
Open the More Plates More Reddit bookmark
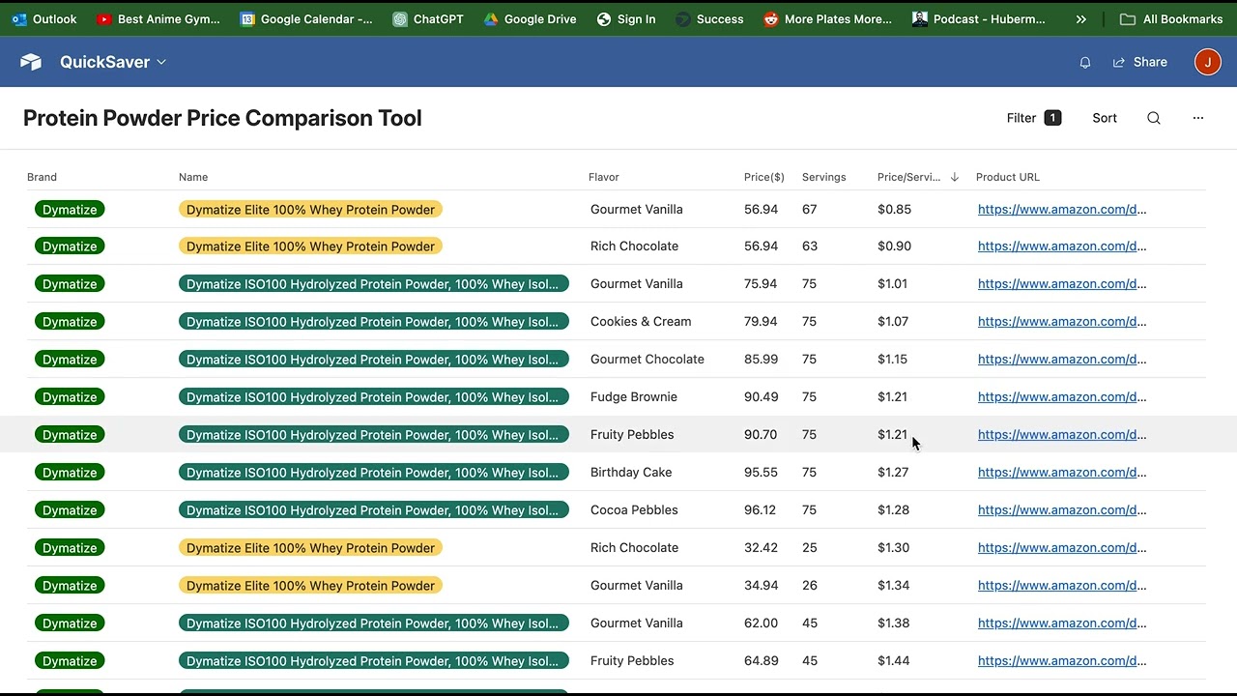coord(827,18)
